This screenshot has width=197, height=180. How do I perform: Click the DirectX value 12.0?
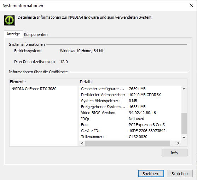(64, 62)
